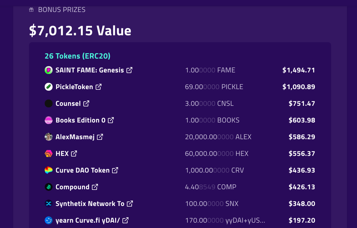
Task: Click Curve DAO Token external link icon
Action: coord(115,170)
